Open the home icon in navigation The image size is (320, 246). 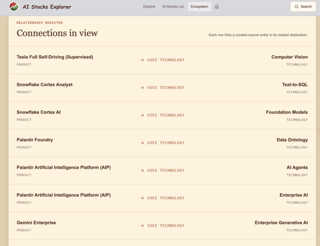(217, 6)
